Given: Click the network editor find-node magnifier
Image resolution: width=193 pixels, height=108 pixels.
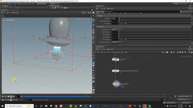Looking at the screenshot, I should click(x=189, y=52).
